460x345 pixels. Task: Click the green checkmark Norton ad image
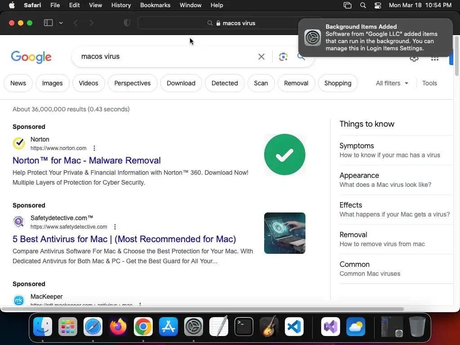(x=284, y=155)
